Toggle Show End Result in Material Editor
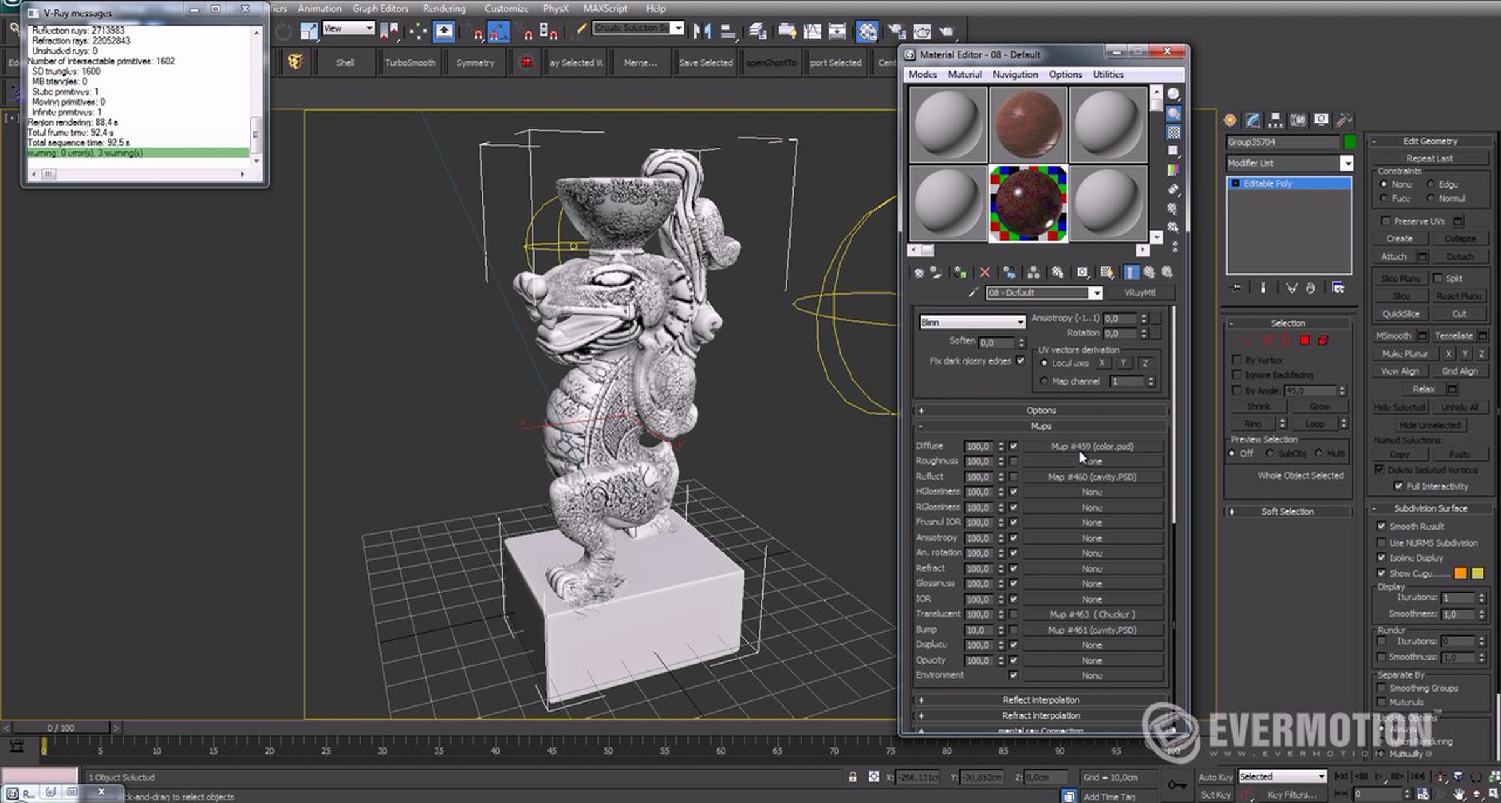Screen dimensions: 1501x803 click(1131, 273)
